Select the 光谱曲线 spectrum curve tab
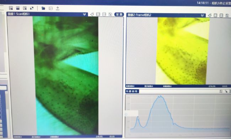 pyautogui.click(x=132, y=91)
